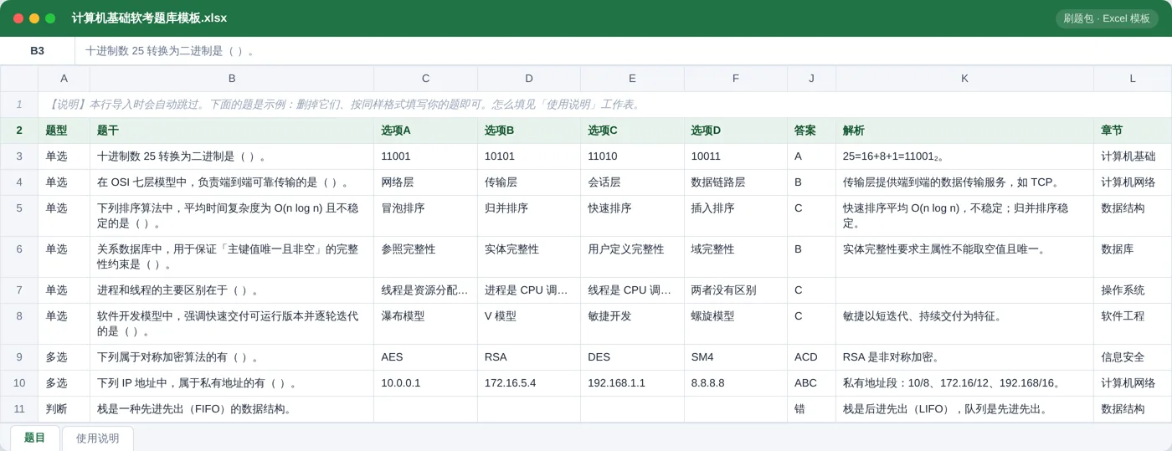Select row 5 header
This screenshot has height=451, width=1172.
point(19,216)
